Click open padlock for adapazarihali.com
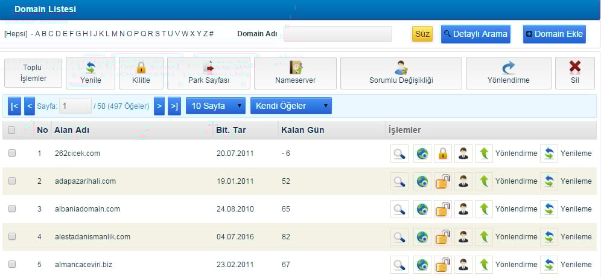This screenshot has width=601, height=278. (x=443, y=181)
